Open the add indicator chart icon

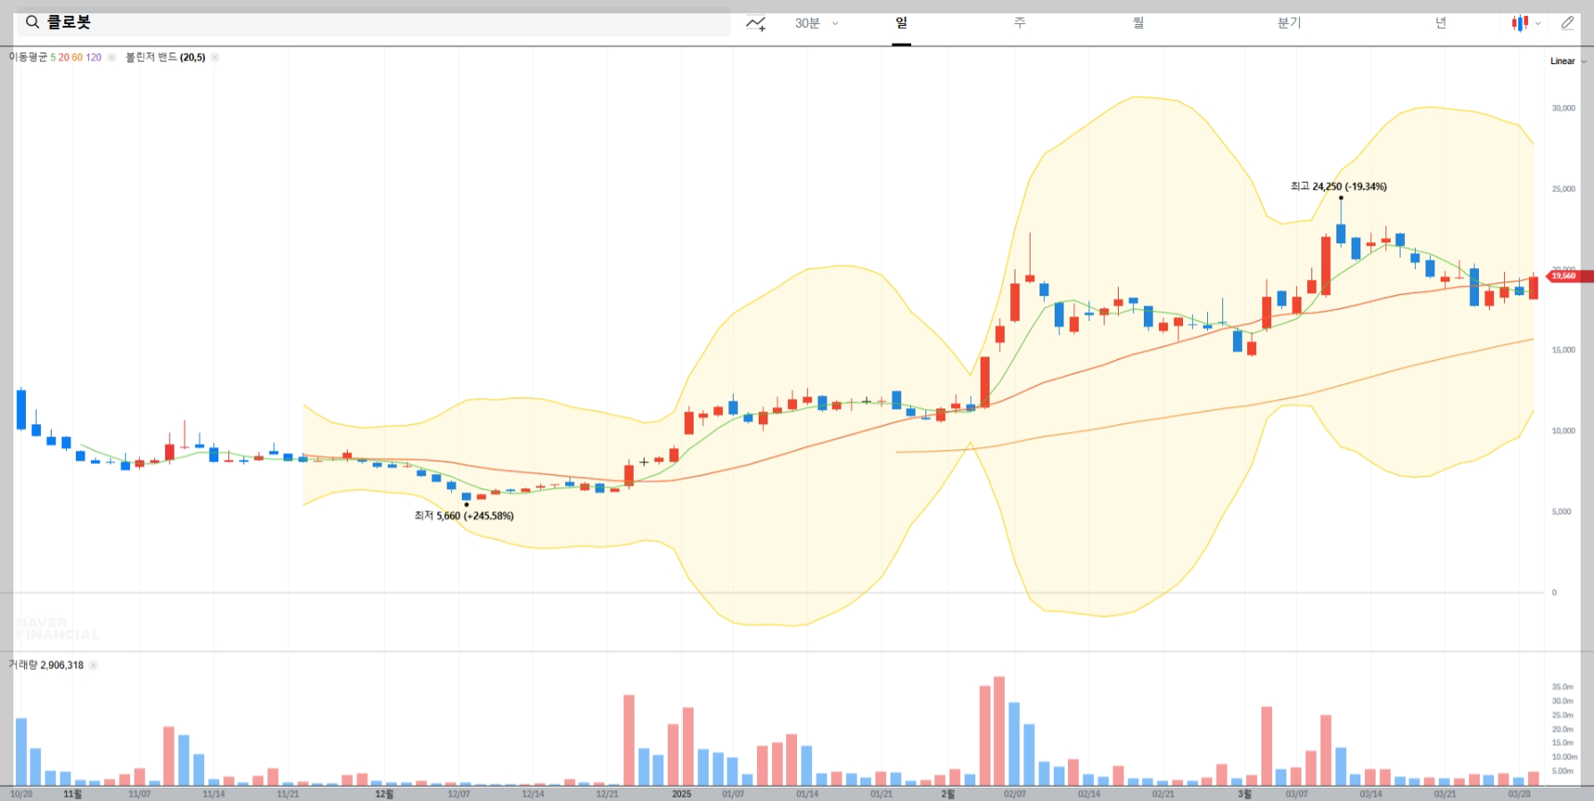[756, 23]
